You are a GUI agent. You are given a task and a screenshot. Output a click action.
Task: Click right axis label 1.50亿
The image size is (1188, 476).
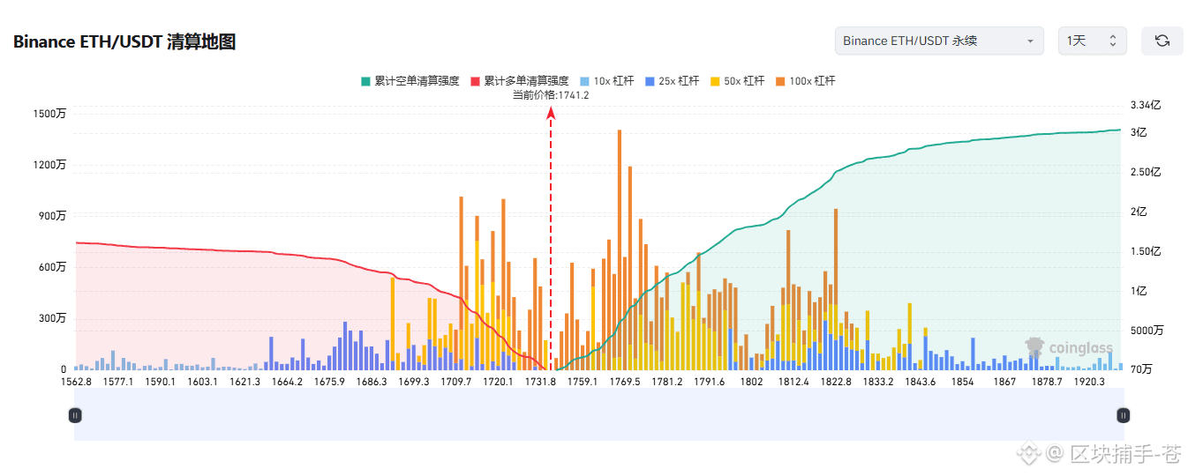pyautogui.click(x=1146, y=251)
